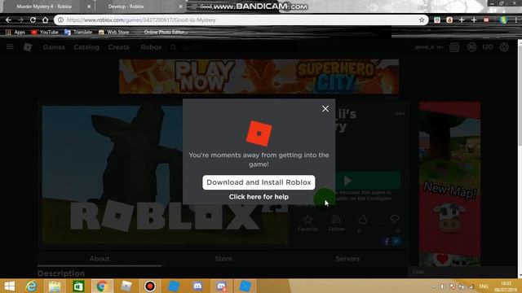This screenshot has width=522, height=293.
Task: Open the first Discord taskbar icon
Action: coord(197,286)
